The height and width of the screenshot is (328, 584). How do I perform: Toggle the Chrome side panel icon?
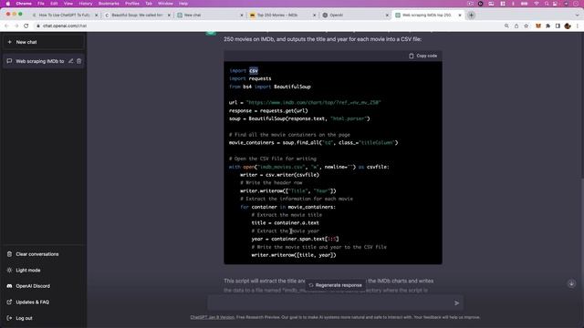558,26
